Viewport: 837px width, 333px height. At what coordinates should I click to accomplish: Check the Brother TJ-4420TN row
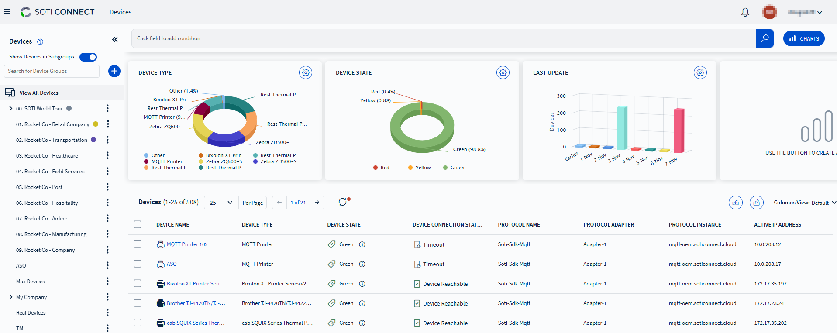point(138,303)
